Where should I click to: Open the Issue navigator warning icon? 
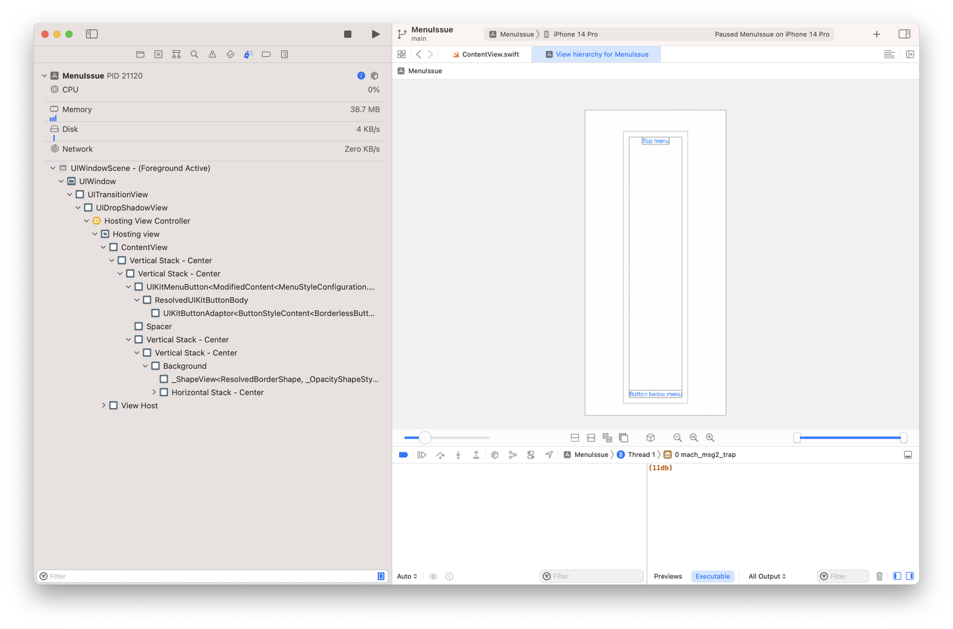(212, 54)
